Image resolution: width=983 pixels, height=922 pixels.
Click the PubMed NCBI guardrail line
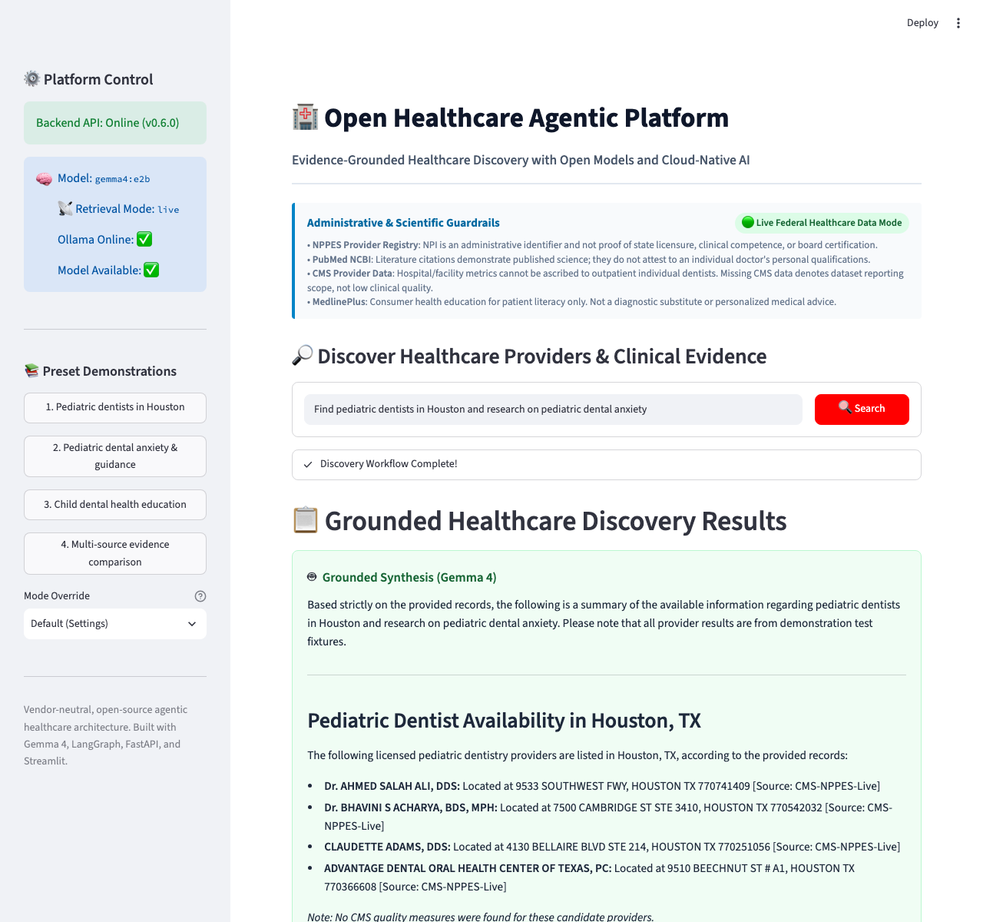click(589, 260)
